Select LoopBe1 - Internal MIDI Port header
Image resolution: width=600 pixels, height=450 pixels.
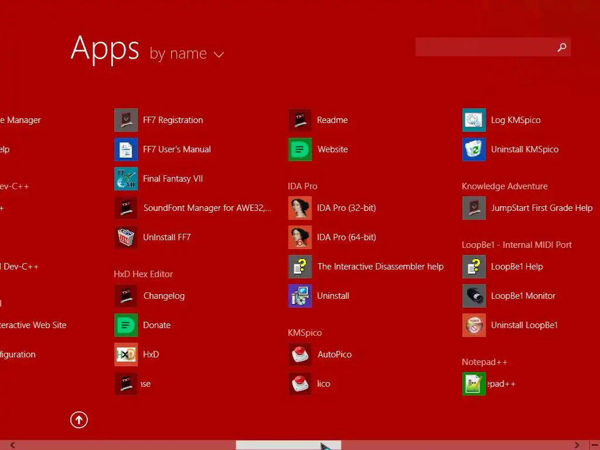pyautogui.click(x=517, y=245)
